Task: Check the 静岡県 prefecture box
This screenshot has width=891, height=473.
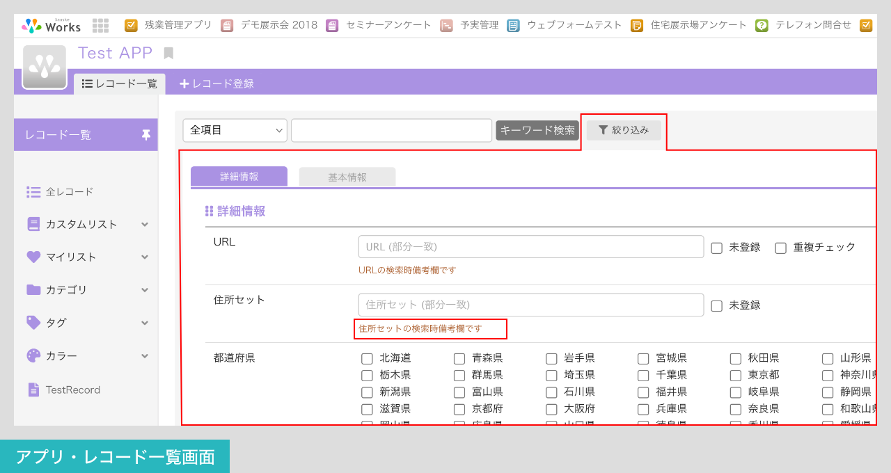Action: 828,392
